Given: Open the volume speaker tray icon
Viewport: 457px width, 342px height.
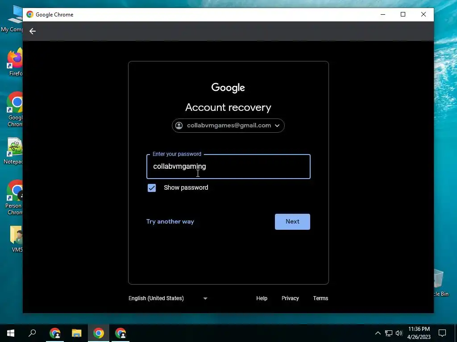Looking at the screenshot, I should (399, 333).
